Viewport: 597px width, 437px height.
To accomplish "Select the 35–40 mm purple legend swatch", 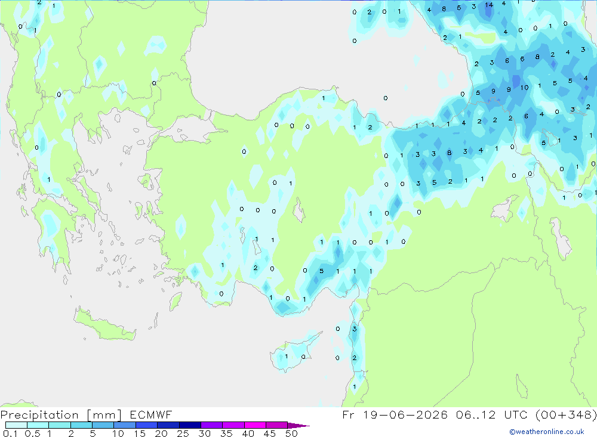I will [233, 425].
